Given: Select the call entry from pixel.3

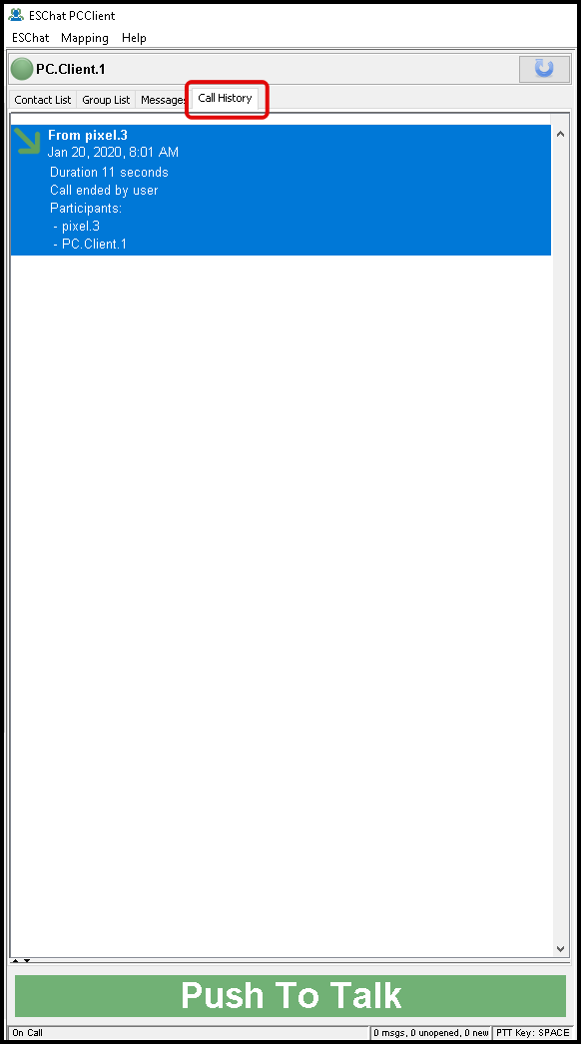Looking at the screenshot, I should pos(281,190).
